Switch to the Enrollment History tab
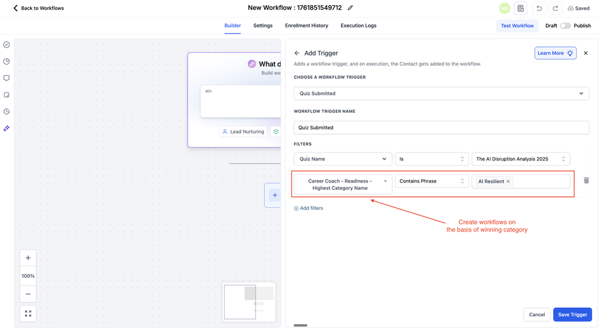The height and width of the screenshot is (330, 601). [306, 26]
